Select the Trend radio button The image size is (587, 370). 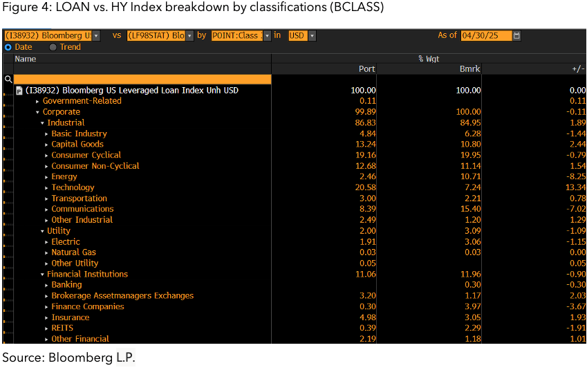[x=53, y=47]
